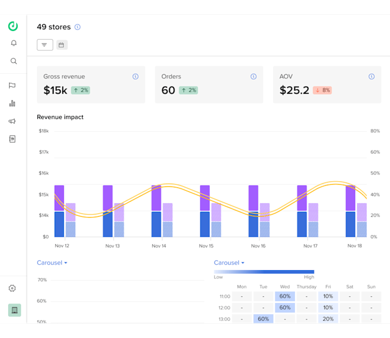Expand the right Carousel dropdown above heatmap

click(x=229, y=263)
